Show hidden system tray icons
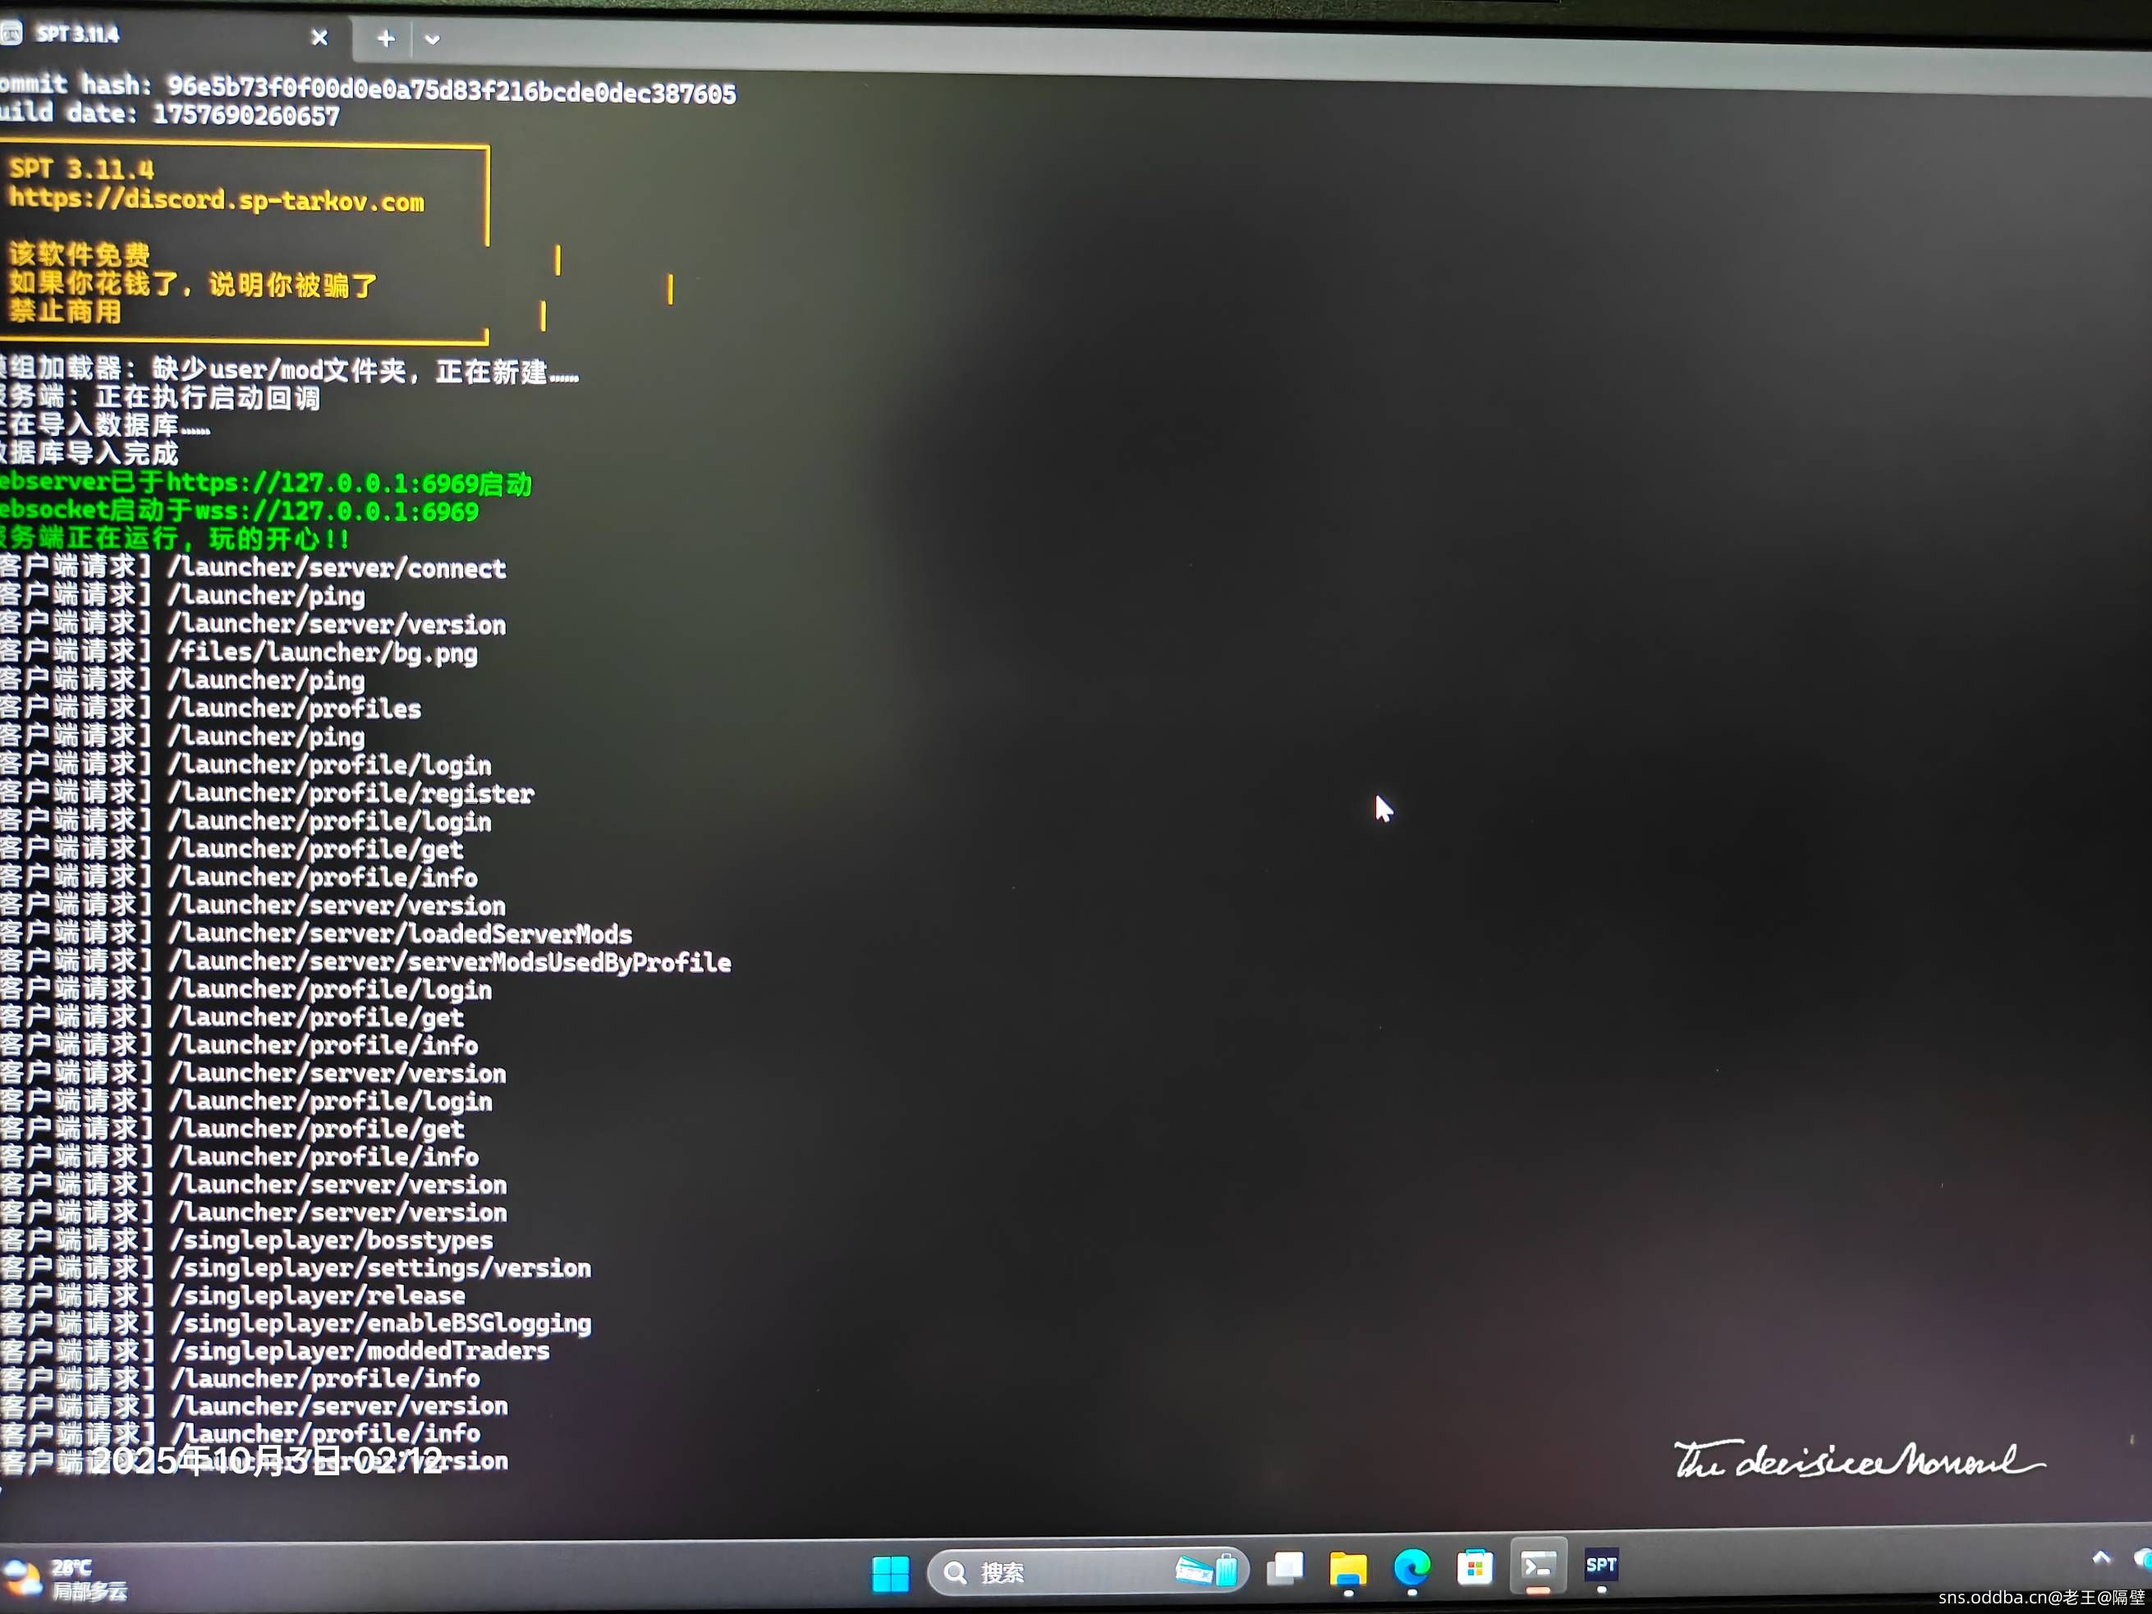The image size is (2152, 1614). tap(2100, 1558)
